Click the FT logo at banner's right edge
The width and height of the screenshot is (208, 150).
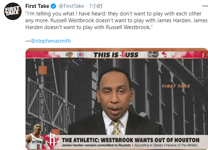point(205,55)
